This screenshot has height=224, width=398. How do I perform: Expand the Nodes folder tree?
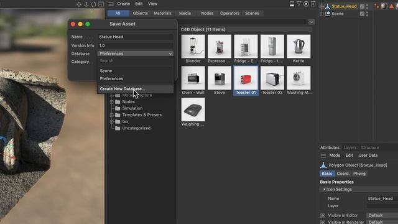(x=111, y=101)
